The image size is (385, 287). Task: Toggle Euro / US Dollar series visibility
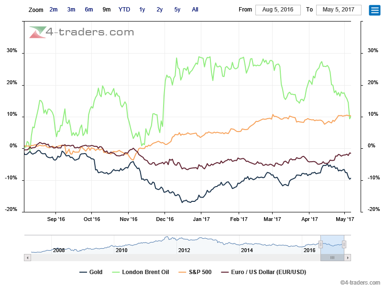[264, 272]
